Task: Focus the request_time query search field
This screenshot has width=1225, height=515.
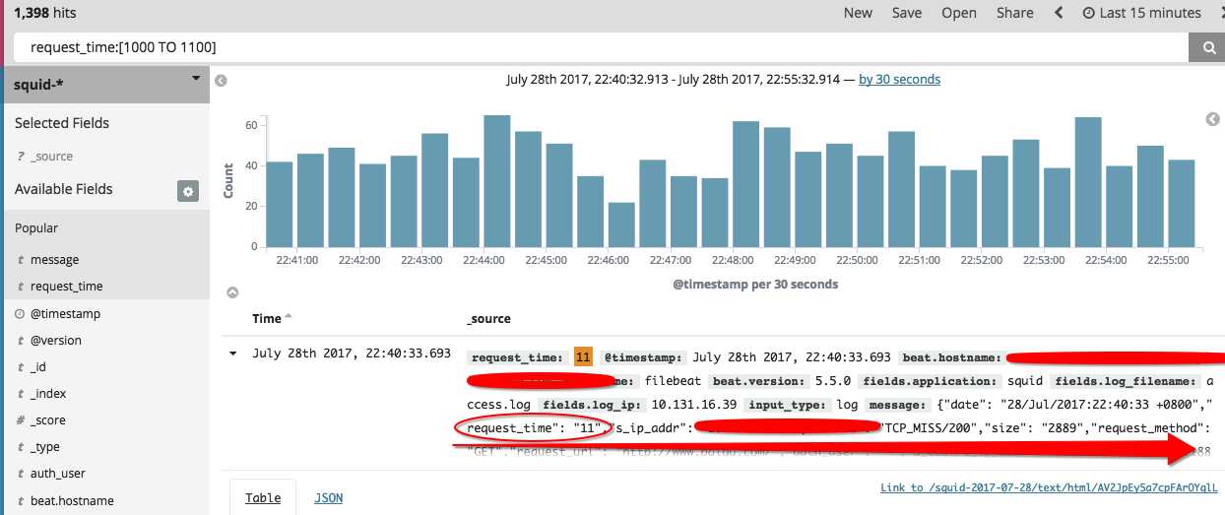Action: (602, 46)
